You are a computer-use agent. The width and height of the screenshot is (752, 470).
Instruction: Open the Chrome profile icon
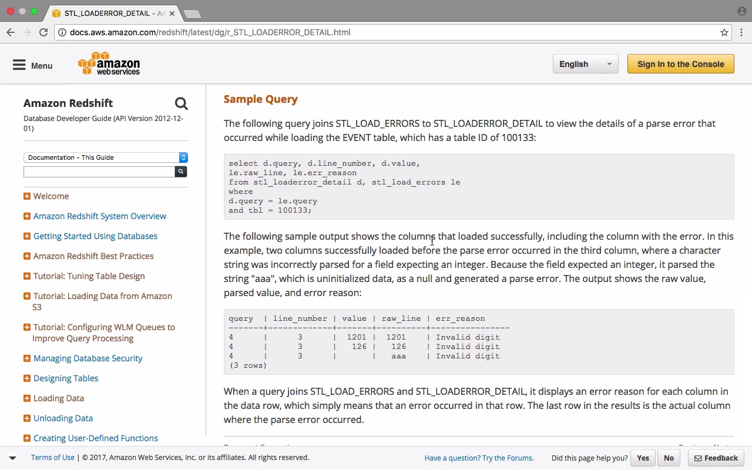(x=741, y=12)
